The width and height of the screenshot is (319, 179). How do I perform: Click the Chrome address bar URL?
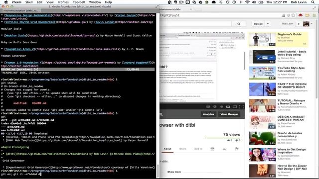169,15
